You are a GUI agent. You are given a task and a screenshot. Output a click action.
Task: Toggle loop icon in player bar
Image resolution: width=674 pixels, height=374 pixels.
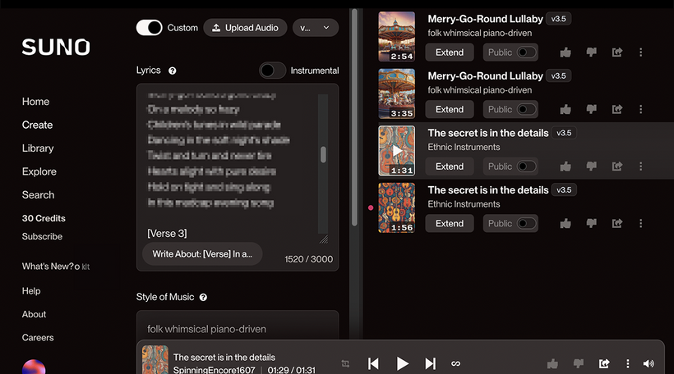(455, 363)
